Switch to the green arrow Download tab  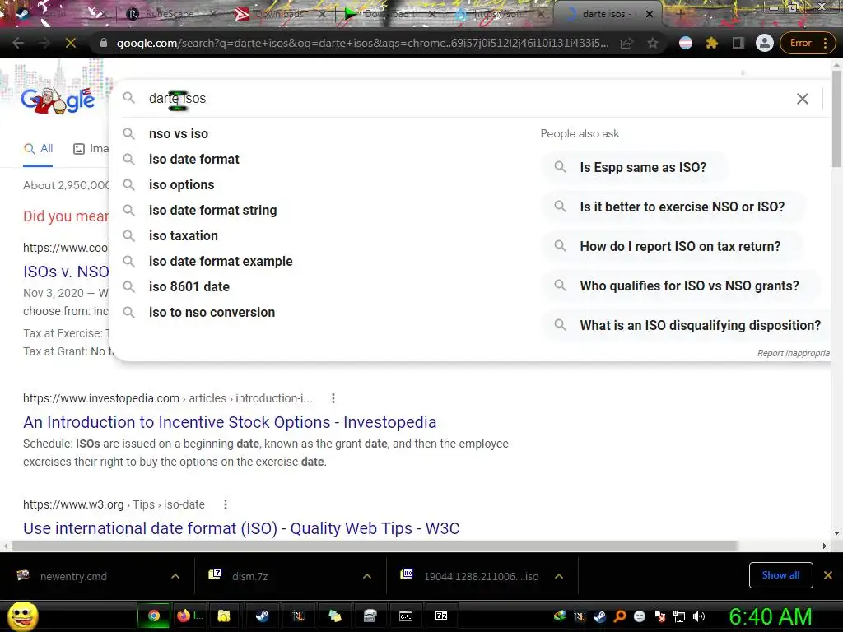(x=389, y=14)
